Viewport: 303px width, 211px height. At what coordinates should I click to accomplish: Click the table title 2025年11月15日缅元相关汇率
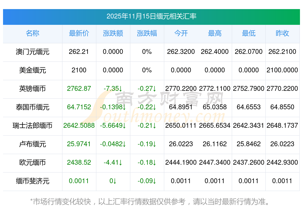(151, 16)
